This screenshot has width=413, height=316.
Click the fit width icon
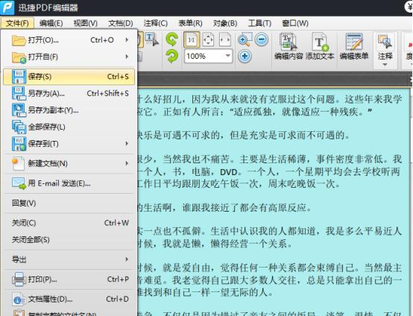pos(225,40)
